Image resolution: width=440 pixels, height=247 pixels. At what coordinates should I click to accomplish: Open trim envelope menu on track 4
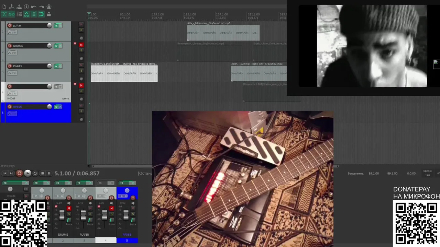[x=12, y=93]
